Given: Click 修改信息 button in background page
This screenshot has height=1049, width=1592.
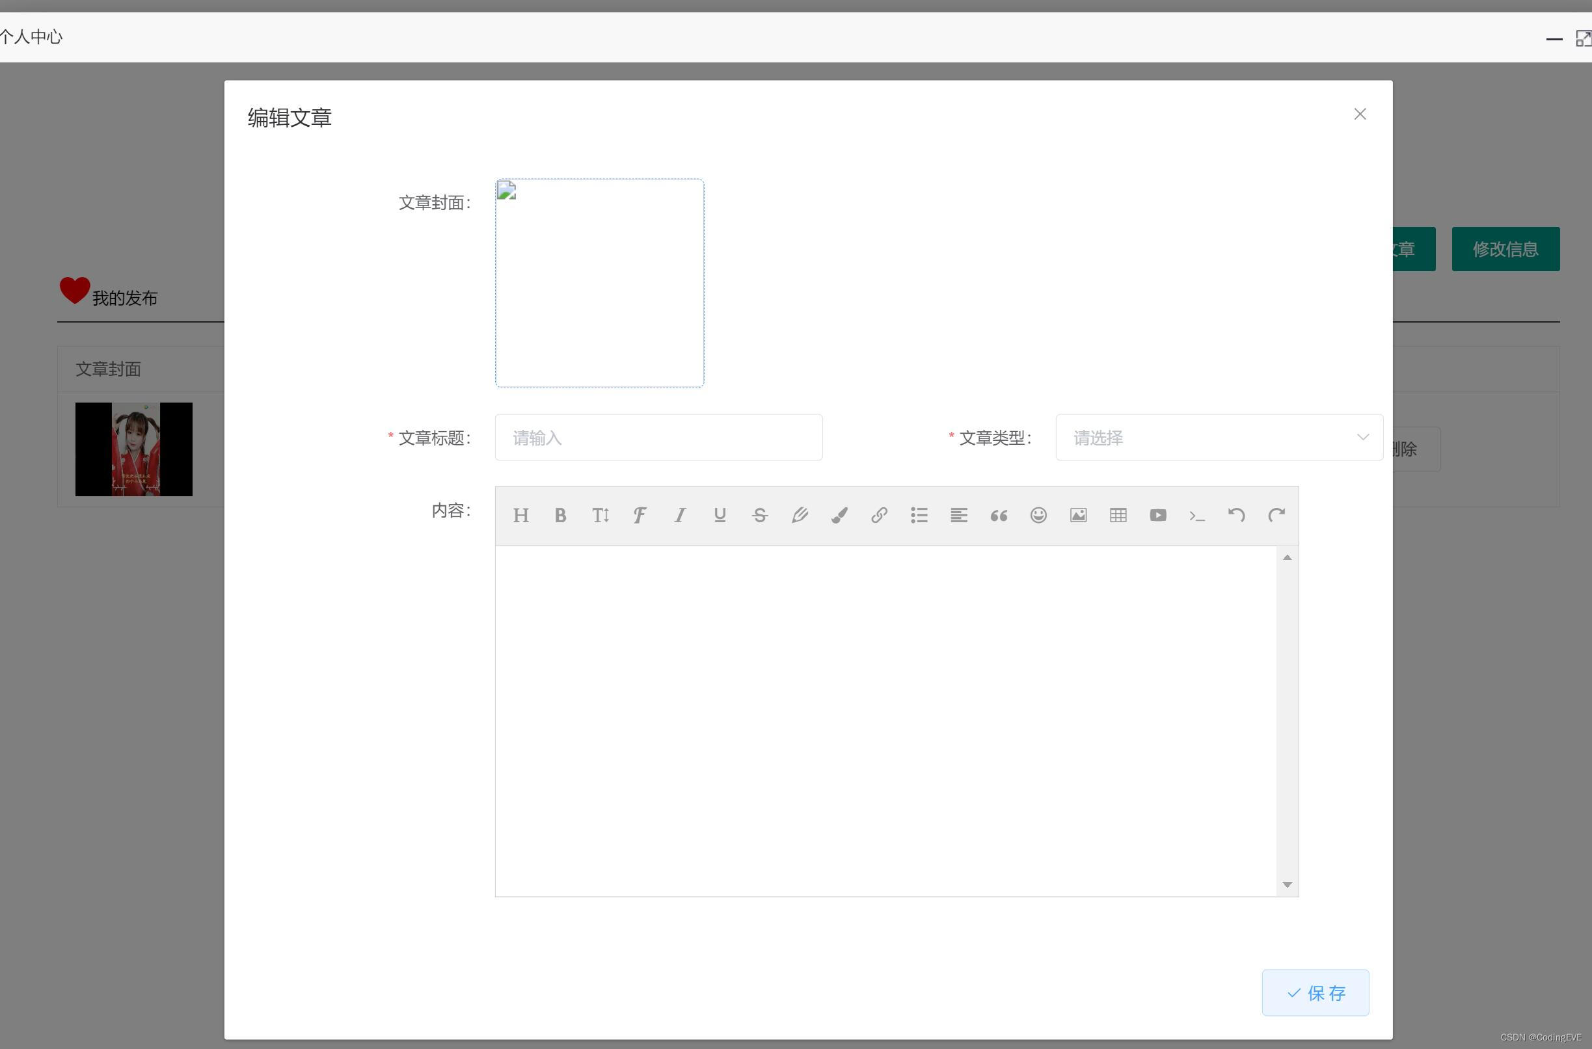Looking at the screenshot, I should 1505,250.
